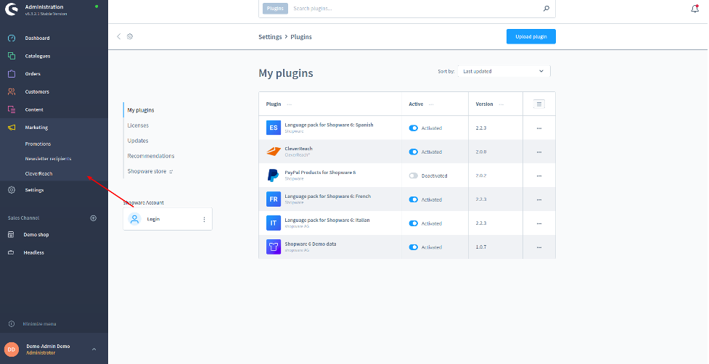Image resolution: width=709 pixels, height=364 pixels.
Task: Click Login in Shopware Account box
Action: (x=153, y=219)
